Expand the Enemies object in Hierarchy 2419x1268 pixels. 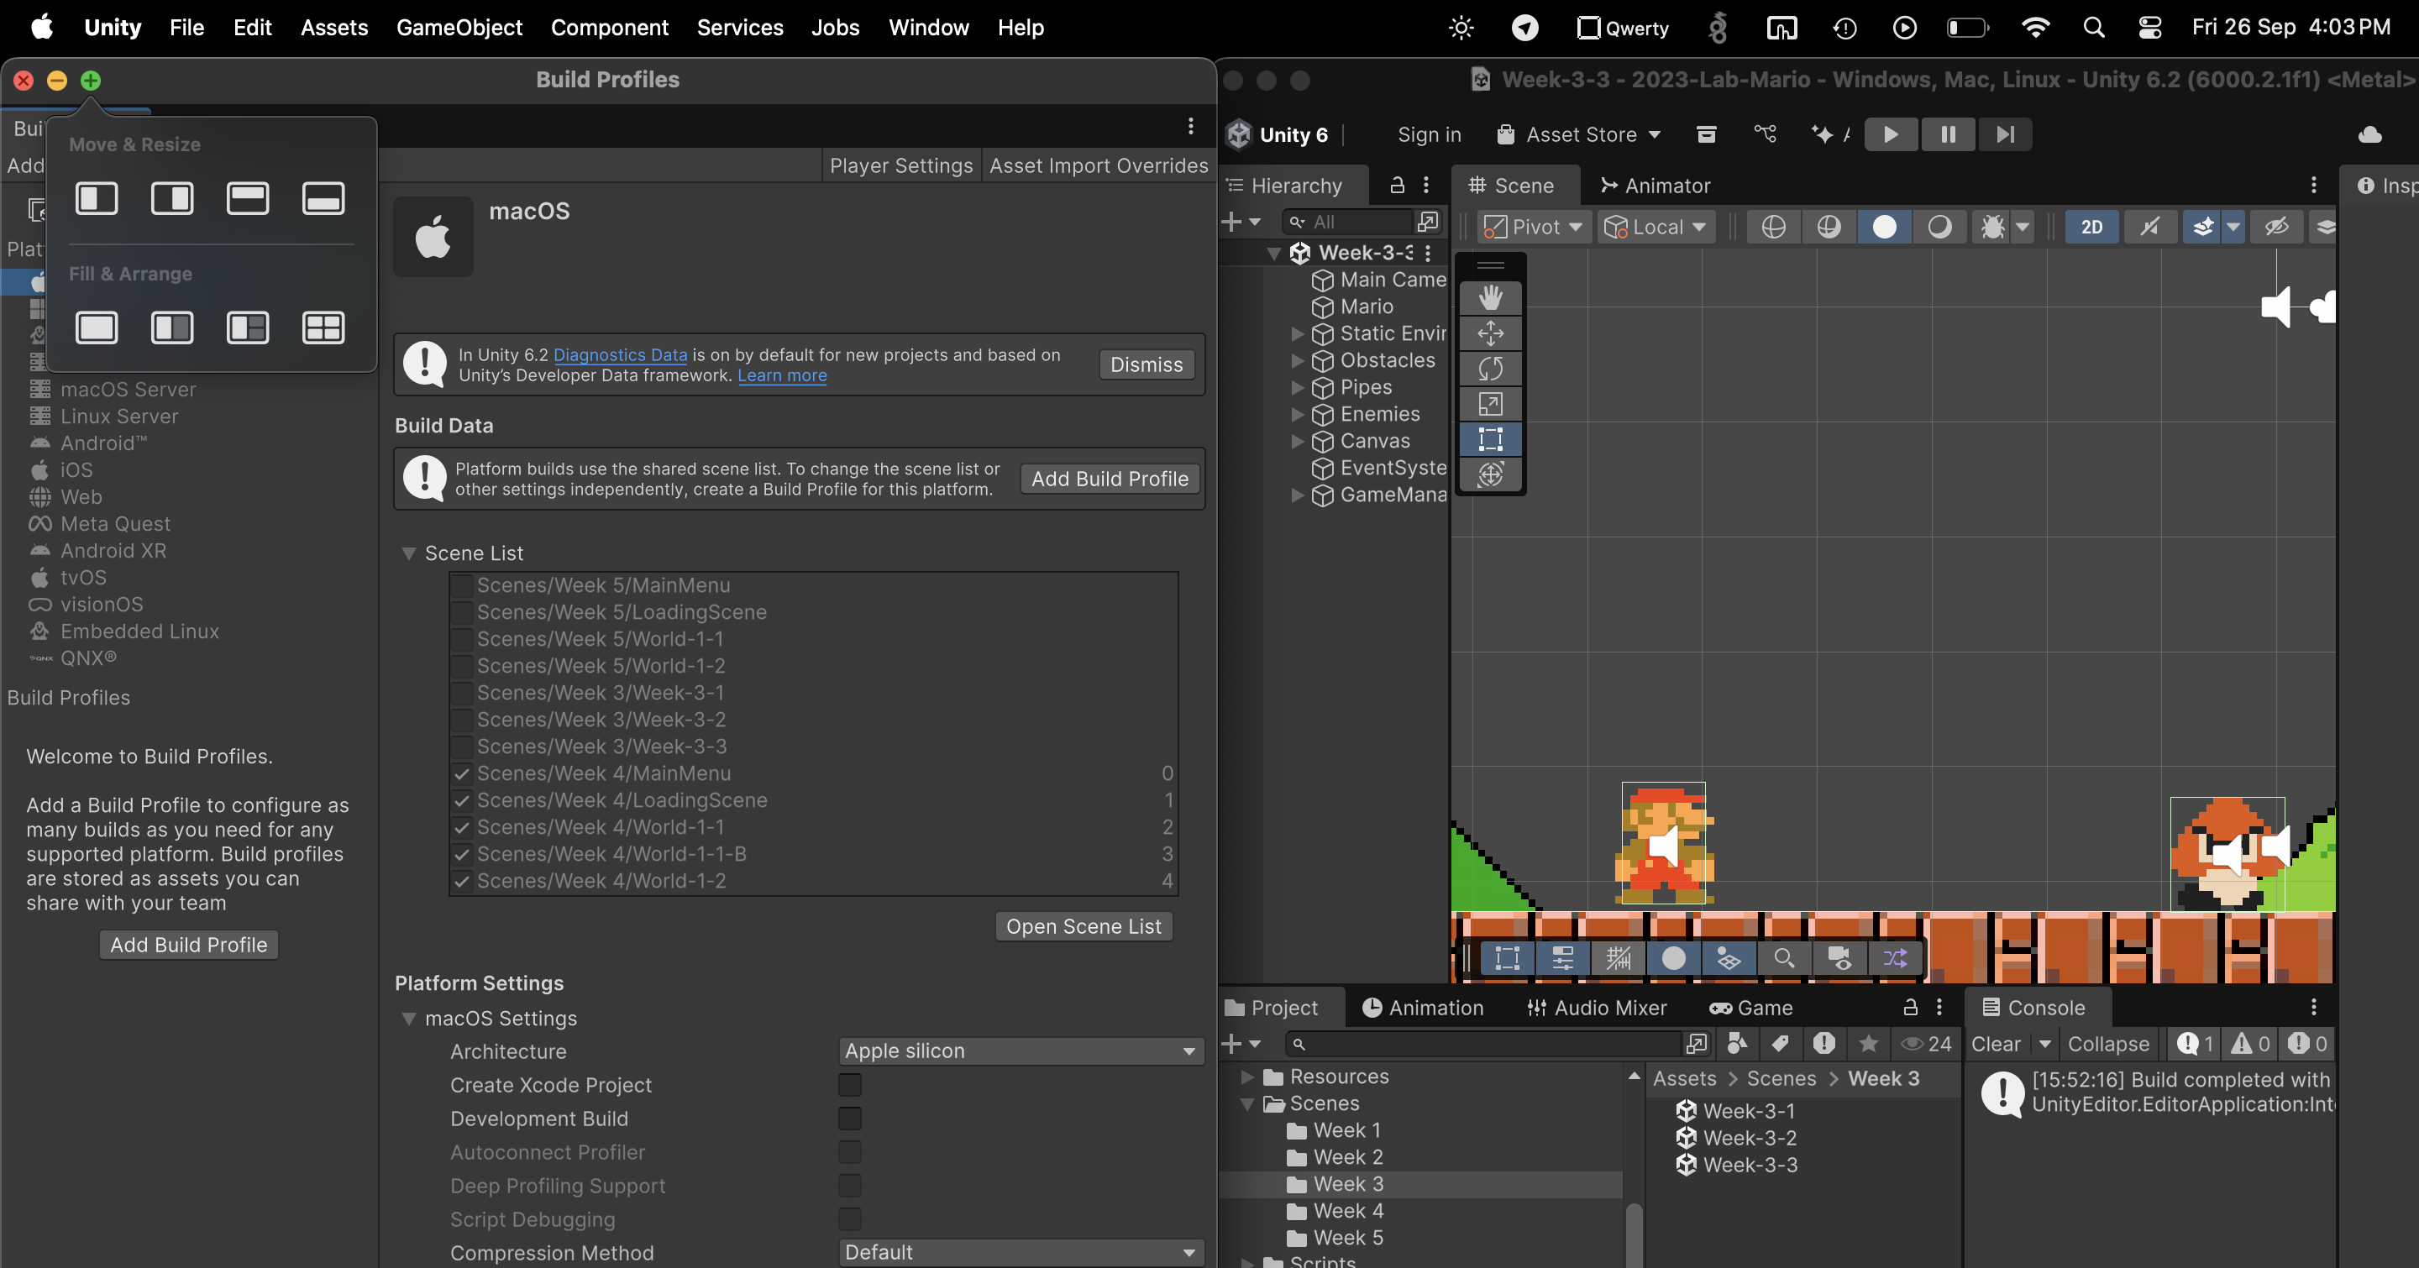(1297, 414)
